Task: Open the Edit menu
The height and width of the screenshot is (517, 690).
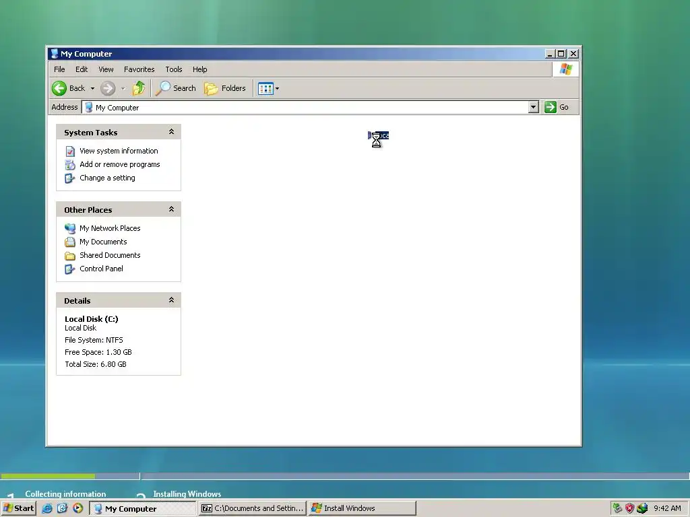Action: click(82, 69)
